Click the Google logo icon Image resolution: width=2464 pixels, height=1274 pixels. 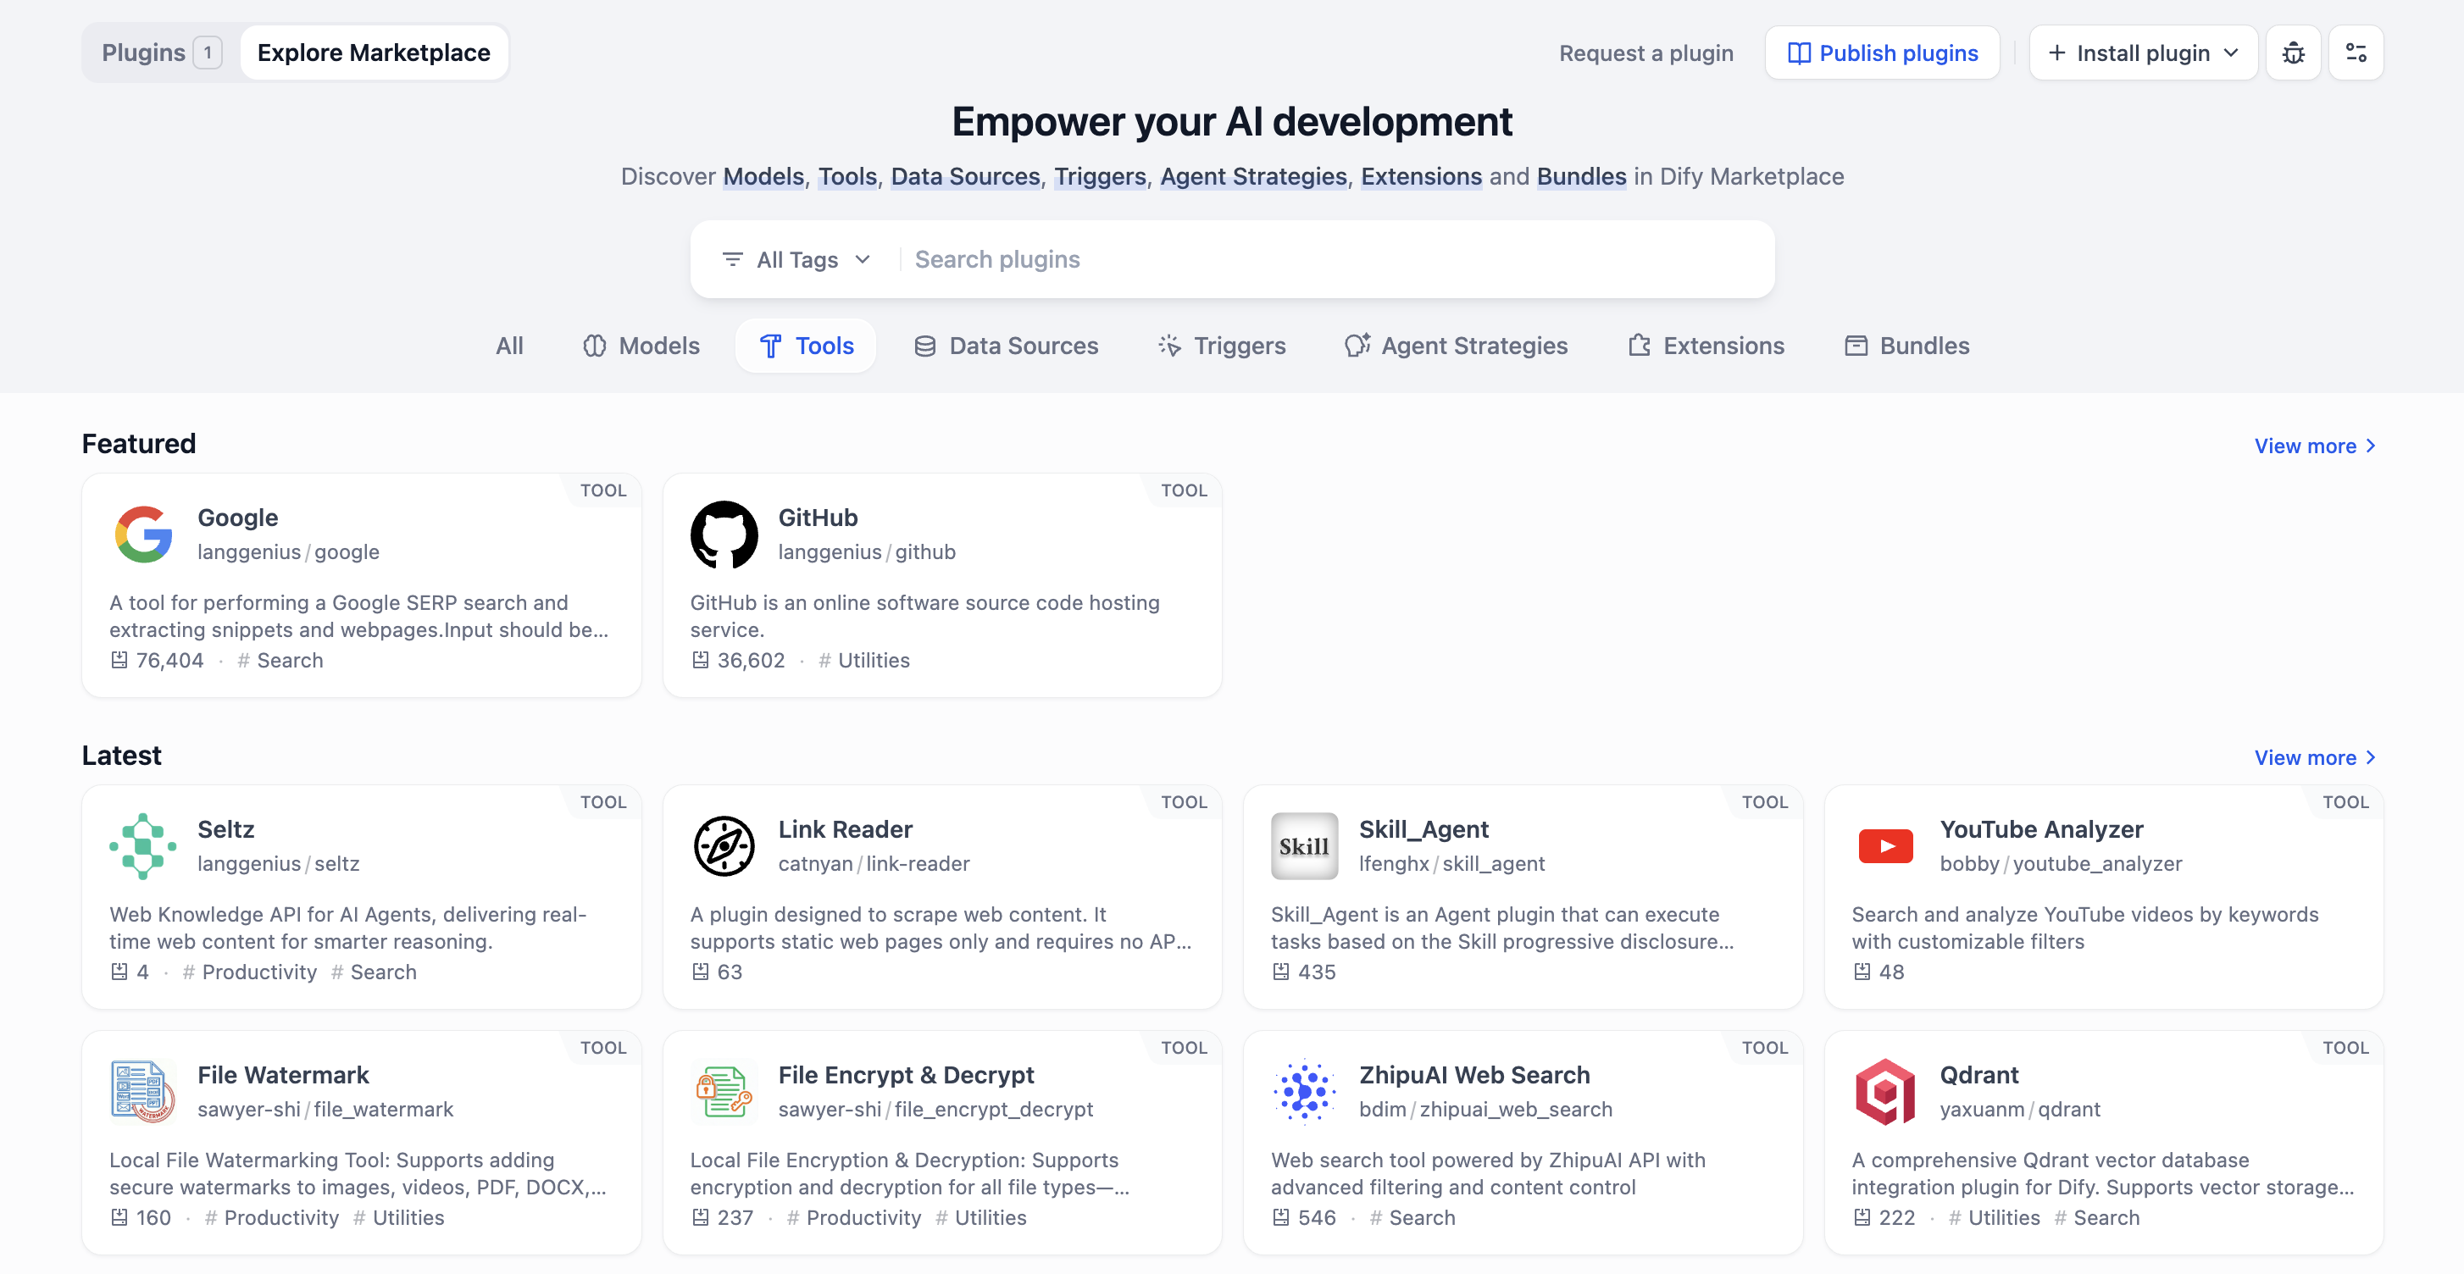click(x=143, y=534)
